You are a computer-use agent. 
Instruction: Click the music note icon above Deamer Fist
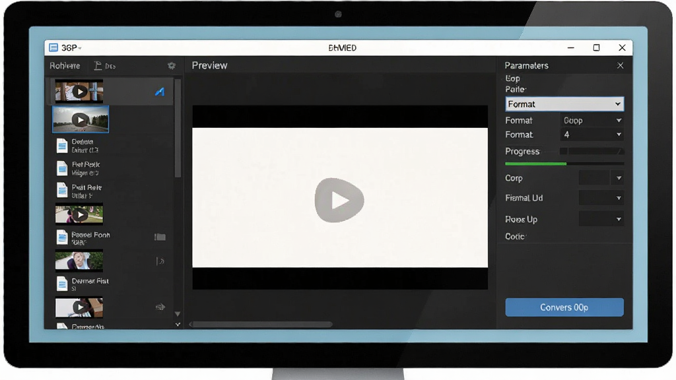[160, 261]
